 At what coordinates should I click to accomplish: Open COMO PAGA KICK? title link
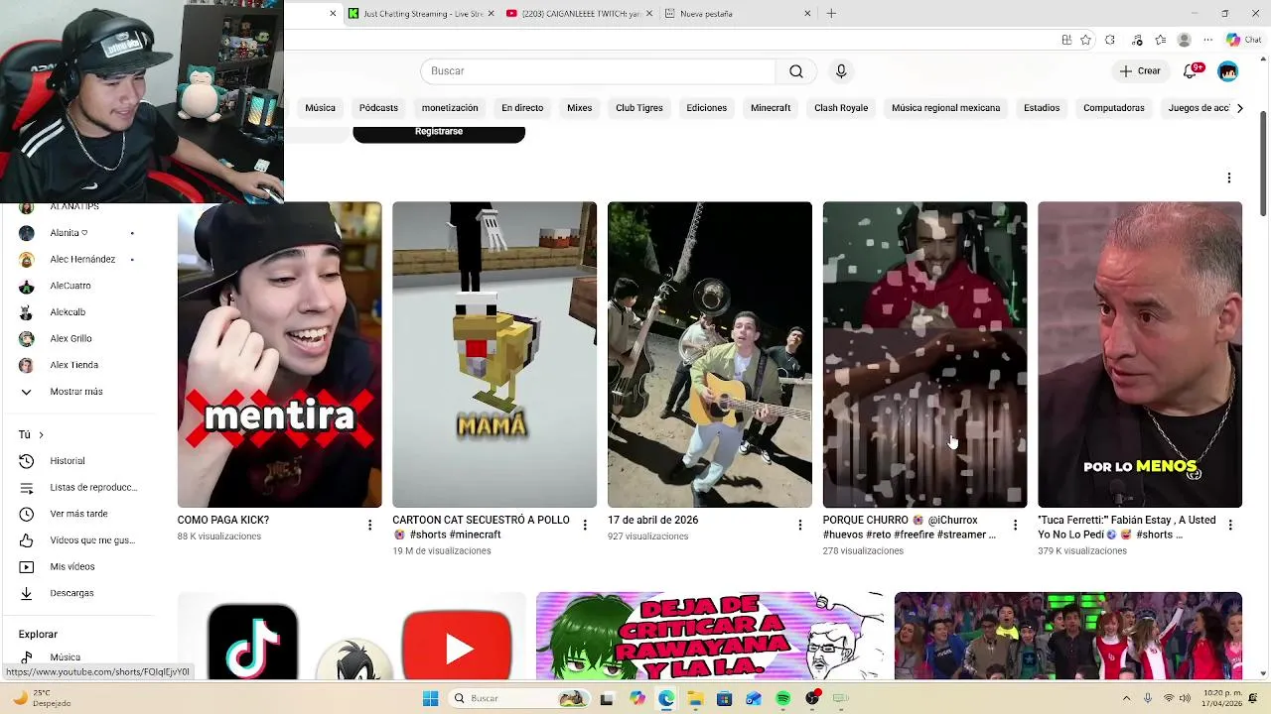[x=223, y=520]
